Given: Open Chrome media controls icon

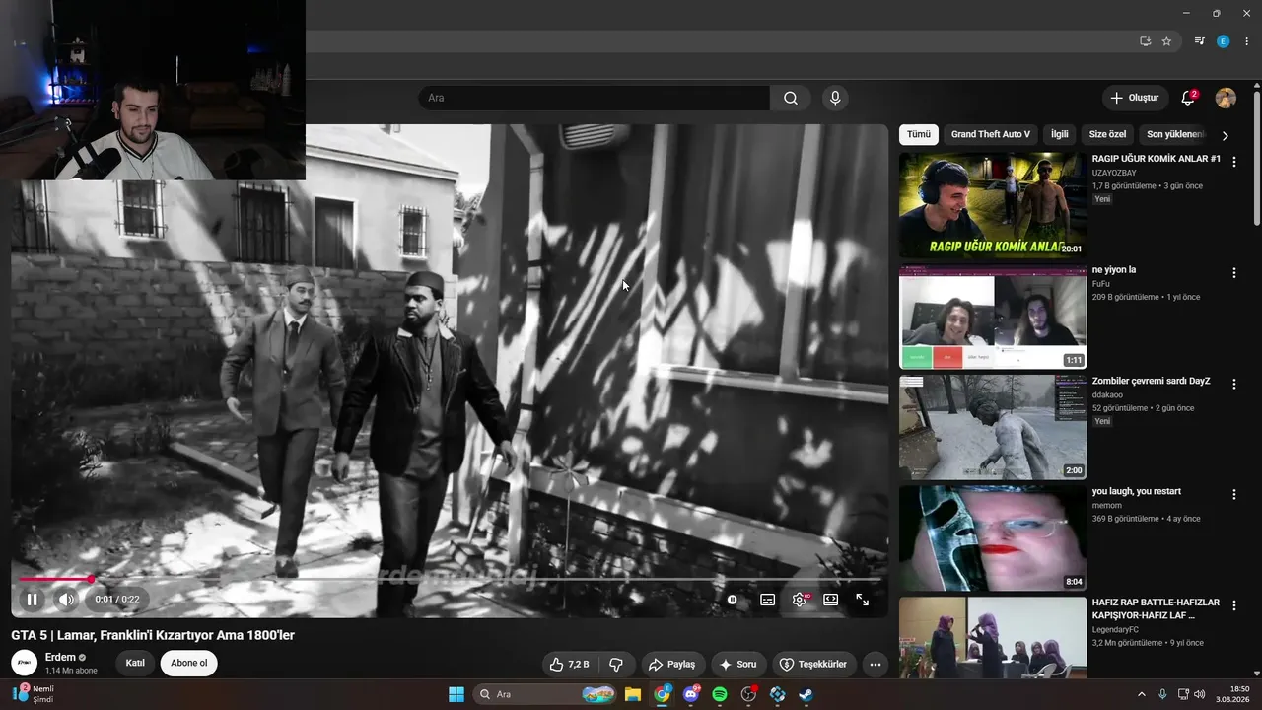Looking at the screenshot, I should click(x=1199, y=41).
